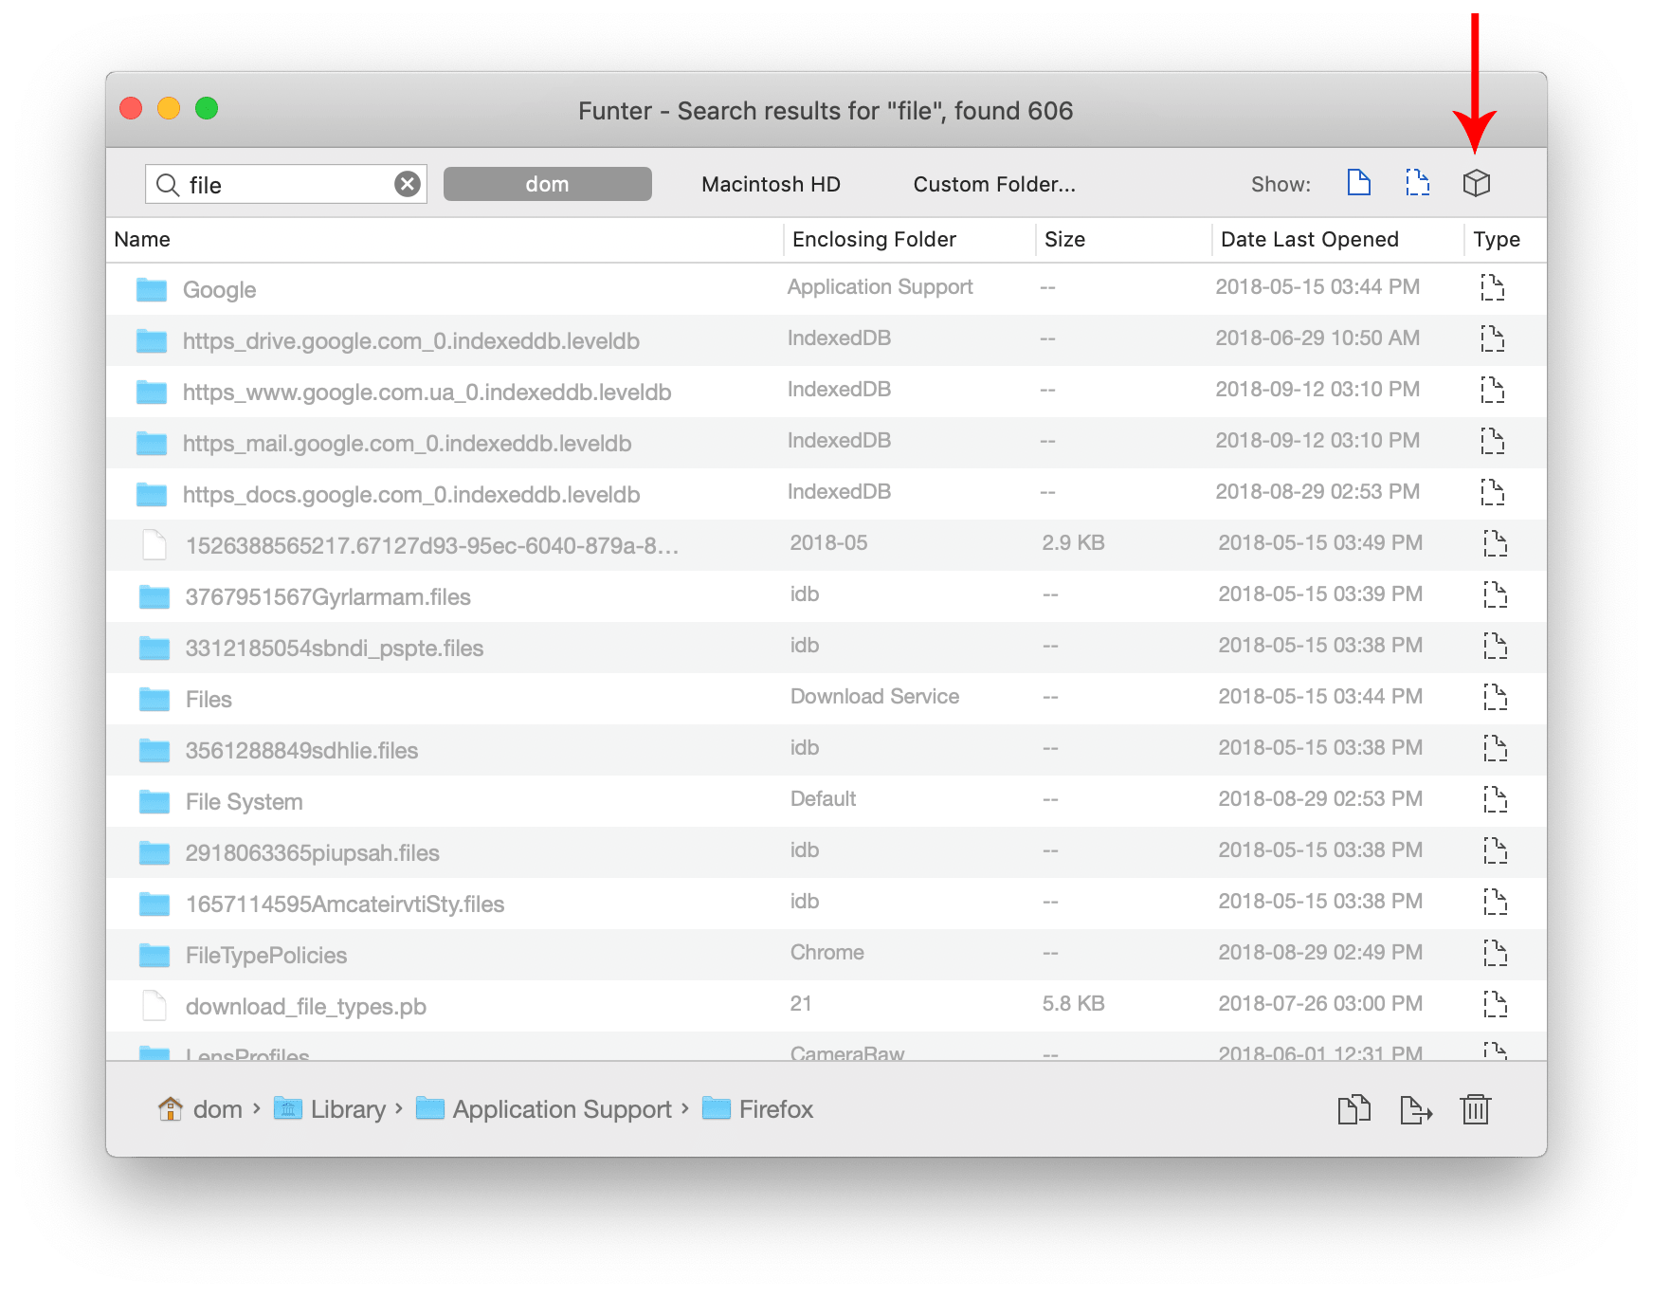1653x1297 pixels.
Task: Click the magnifying glass search icon
Action: pos(168,184)
